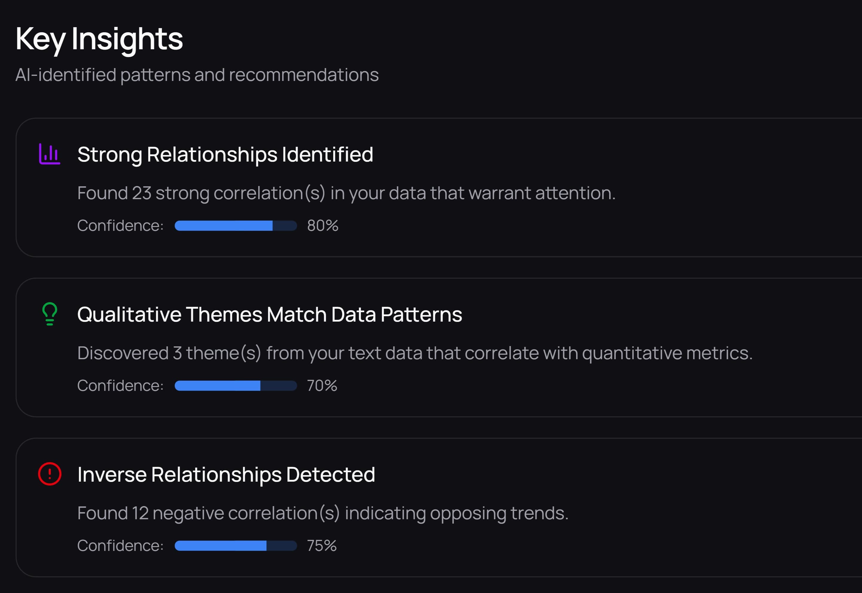Click the red alert circle icon
The width and height of the screenshot is (862, 593).
[x=49, y=474]
